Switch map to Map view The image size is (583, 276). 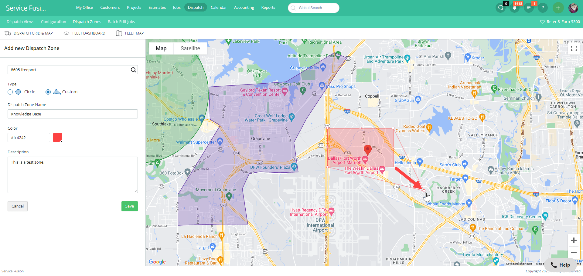pyautogui.click(x=161, y=48)
